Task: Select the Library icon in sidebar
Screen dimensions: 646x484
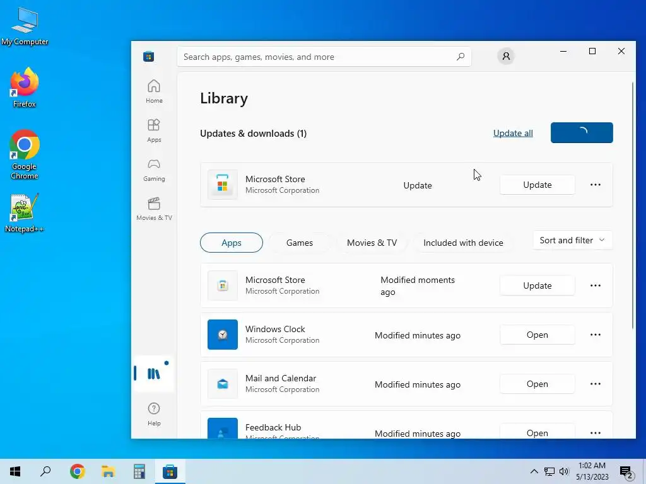Action: point(154,374)
